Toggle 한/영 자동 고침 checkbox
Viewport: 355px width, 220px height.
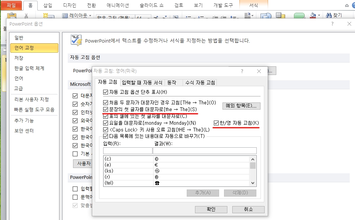pyautogui.click(x=216, y=123)
